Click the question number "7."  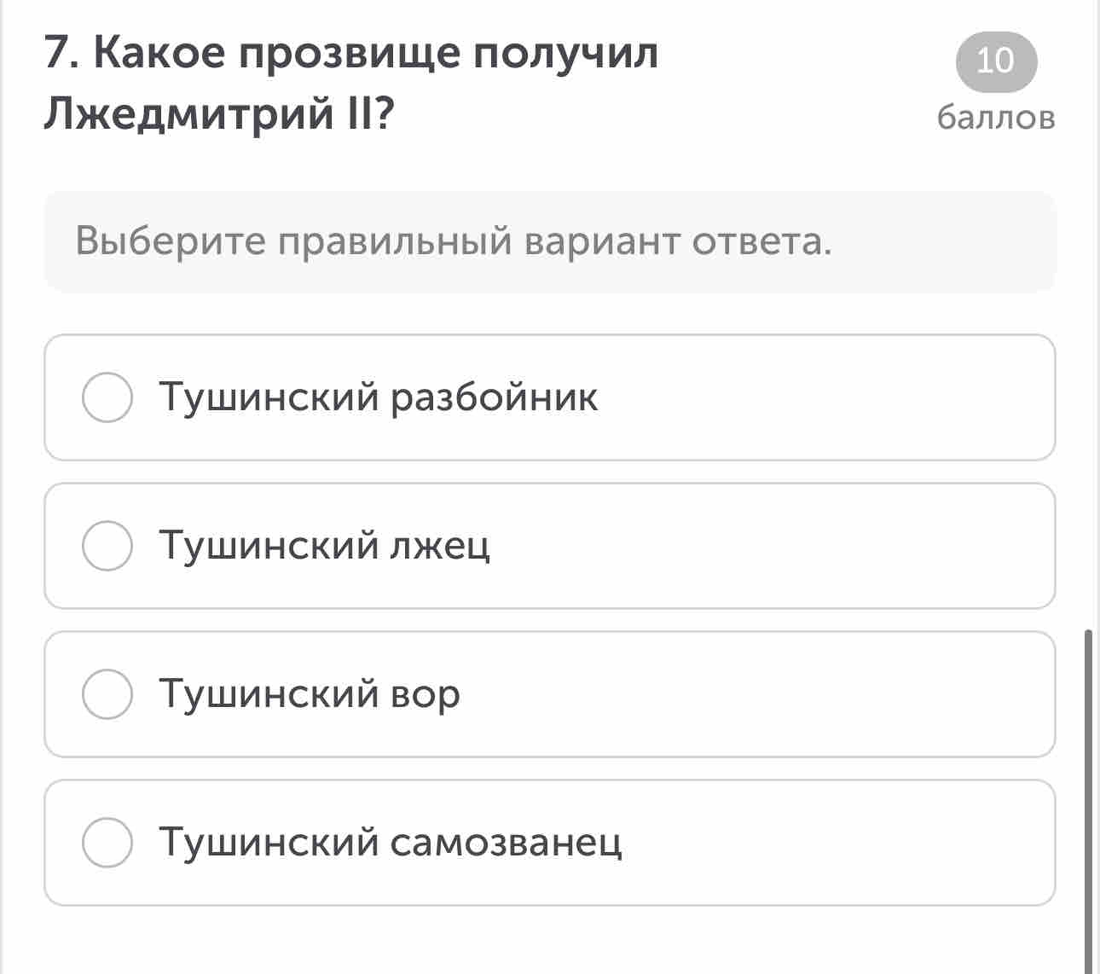[x=62, y=55]
